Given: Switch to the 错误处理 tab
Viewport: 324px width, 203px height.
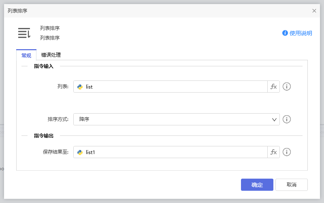Looking at the screenshot, I should click(51, 55).
